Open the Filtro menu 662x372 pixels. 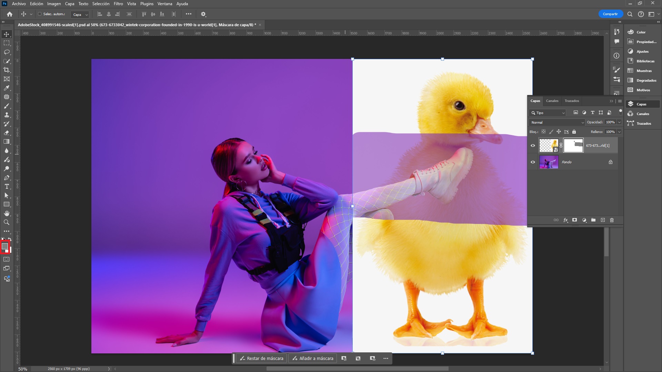pyautogui.click(x=118, y=4)
